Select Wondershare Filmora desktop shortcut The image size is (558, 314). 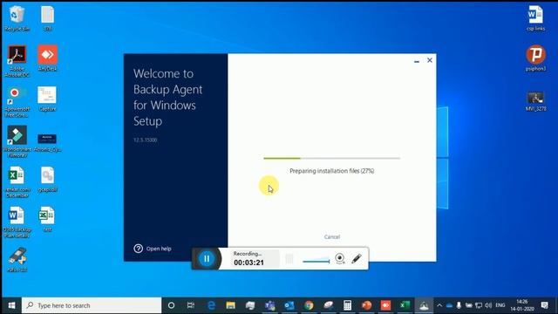point(17,141)
